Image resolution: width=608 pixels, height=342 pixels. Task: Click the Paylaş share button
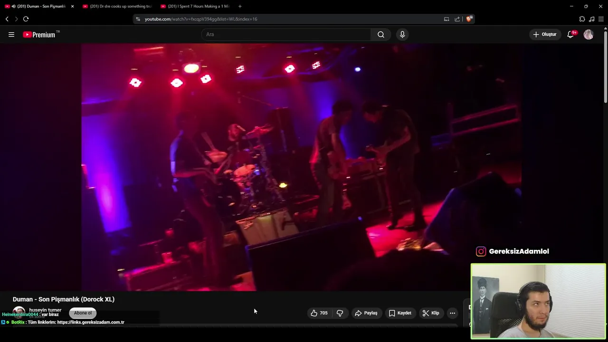click(366, 313)
